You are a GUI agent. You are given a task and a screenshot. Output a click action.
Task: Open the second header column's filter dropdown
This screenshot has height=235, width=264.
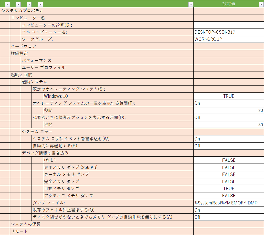18,4
